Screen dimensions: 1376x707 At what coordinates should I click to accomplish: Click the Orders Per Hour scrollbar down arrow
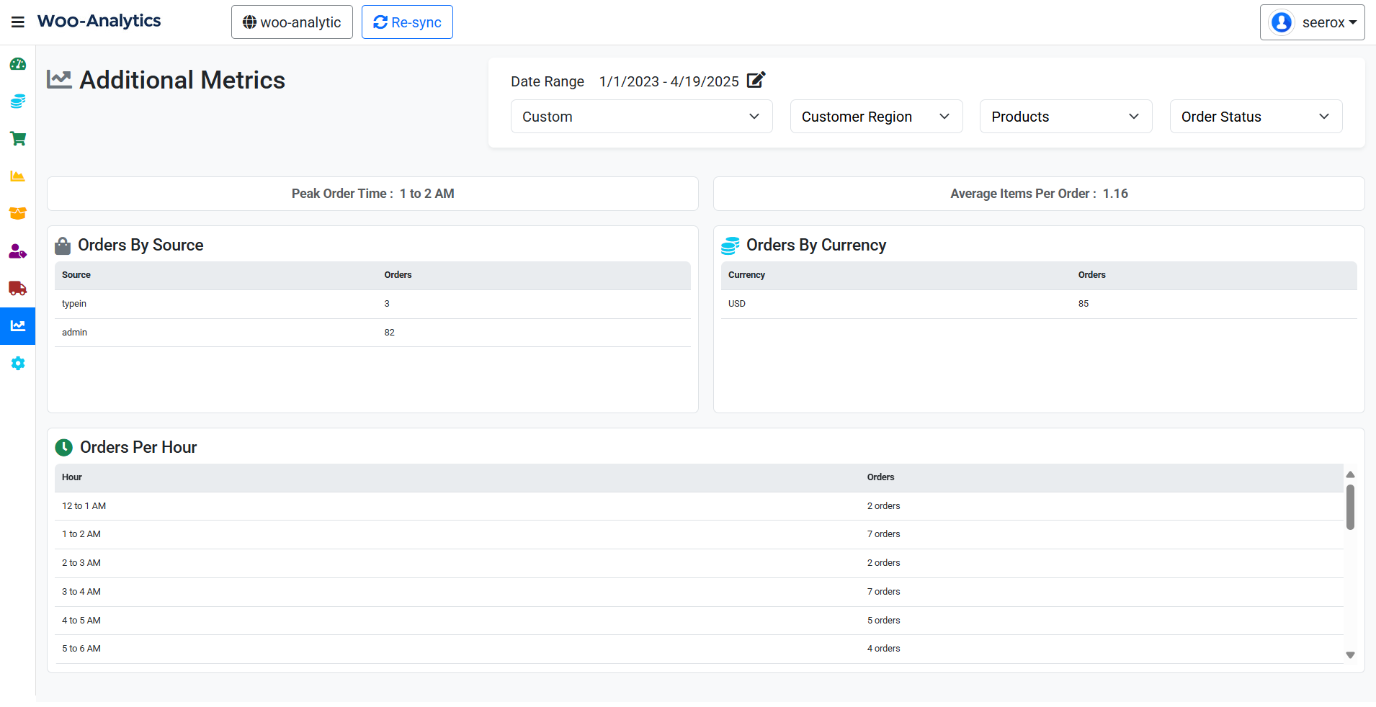(1350, 655)
